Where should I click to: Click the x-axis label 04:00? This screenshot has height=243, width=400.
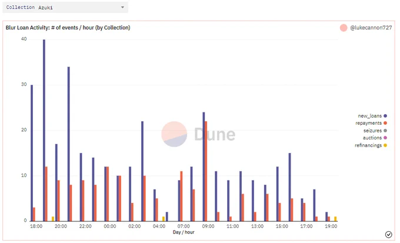click(x=159, y=226)
